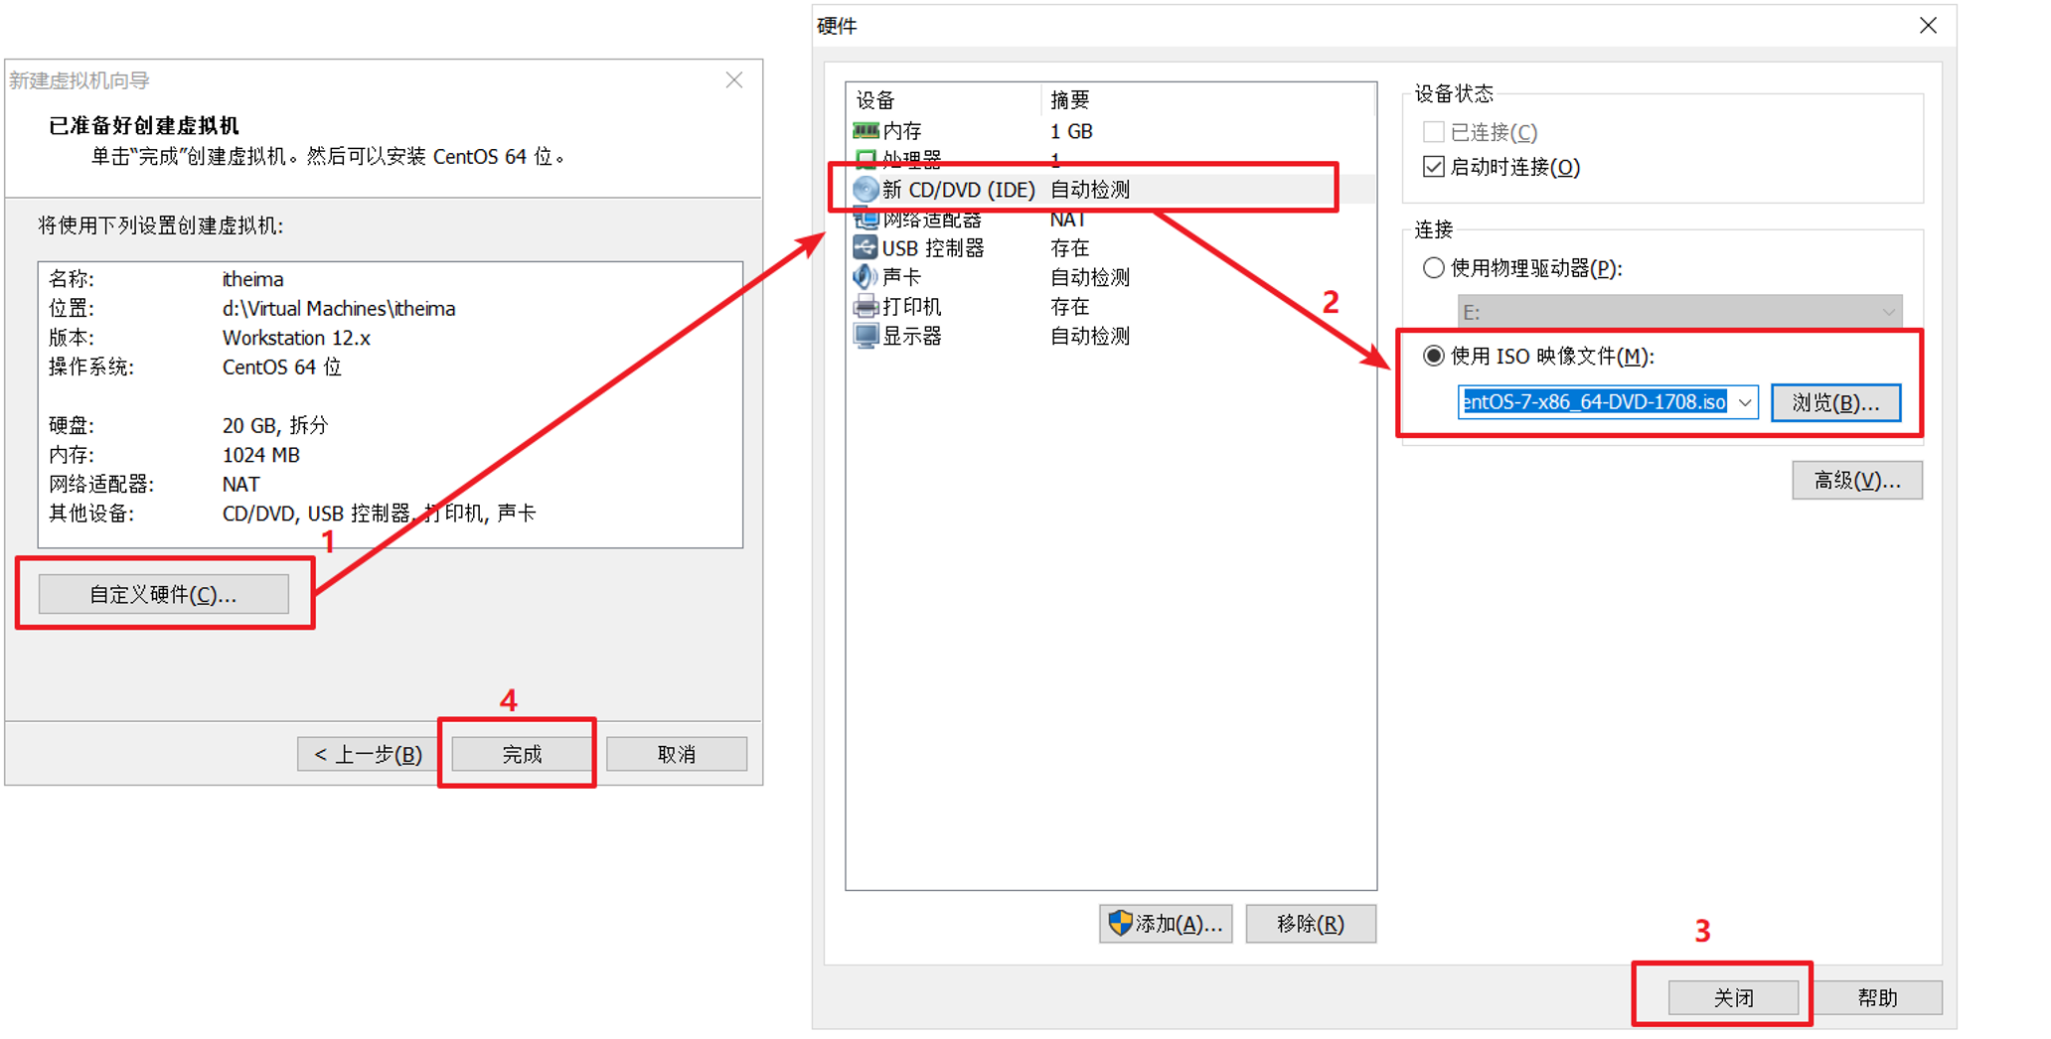This screenshot has width=2051, height=1039.
Task: Select 使用物理驱动器(P) radio button
Action: tap(1433, 267)
